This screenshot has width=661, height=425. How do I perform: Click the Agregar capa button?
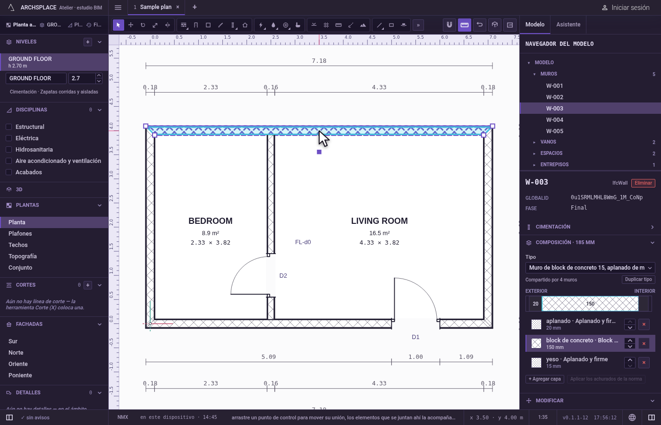pos(545,379)
